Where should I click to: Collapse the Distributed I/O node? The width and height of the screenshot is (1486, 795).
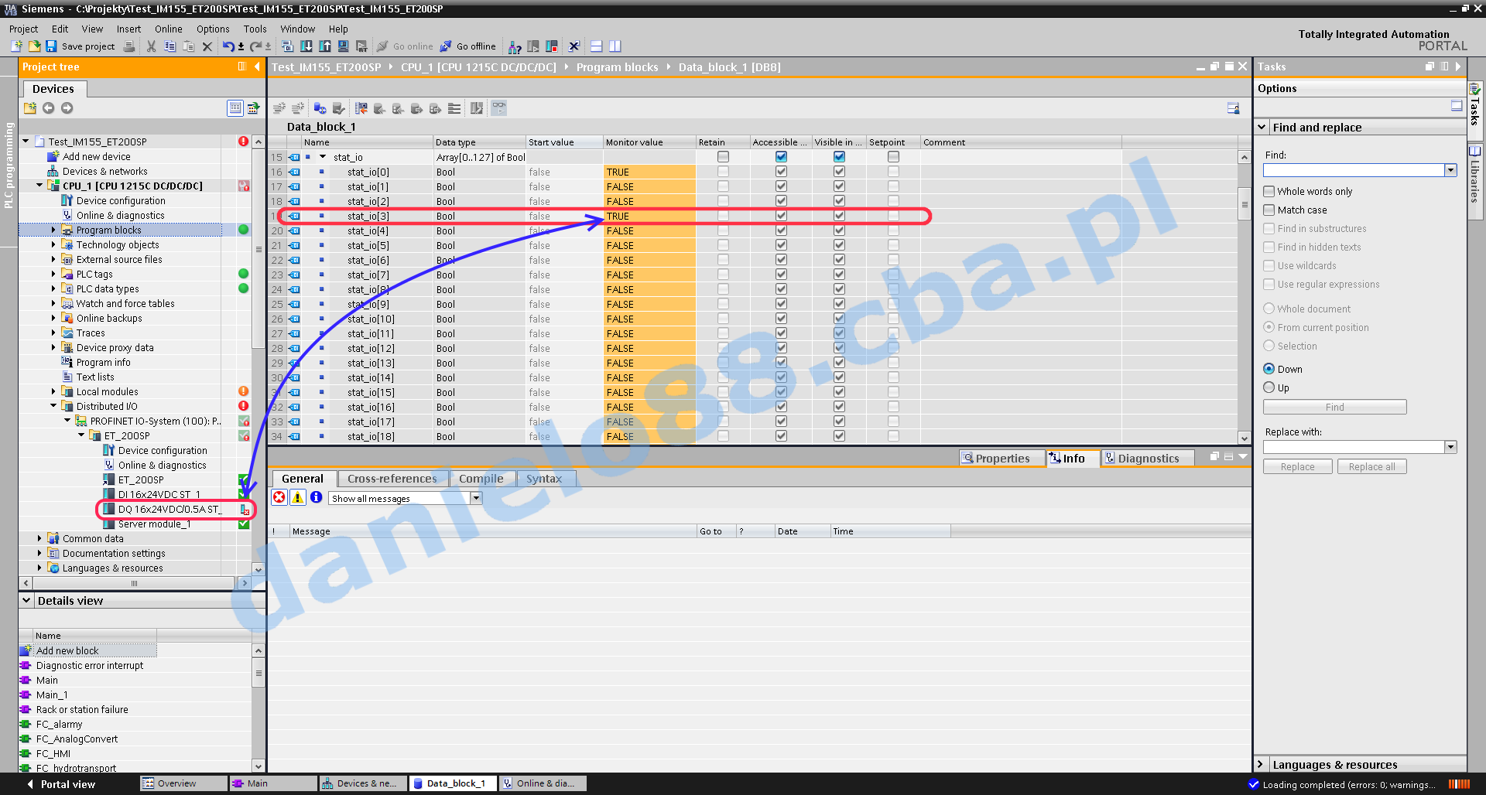tap(53, 406)
